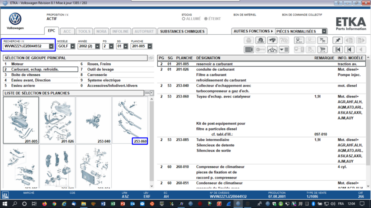Click the people order icon
Screen dimensions: 371x208
click(x=311, y=49)
